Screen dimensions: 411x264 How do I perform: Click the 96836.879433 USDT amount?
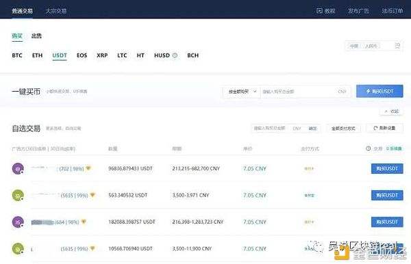tap(130, 169)
